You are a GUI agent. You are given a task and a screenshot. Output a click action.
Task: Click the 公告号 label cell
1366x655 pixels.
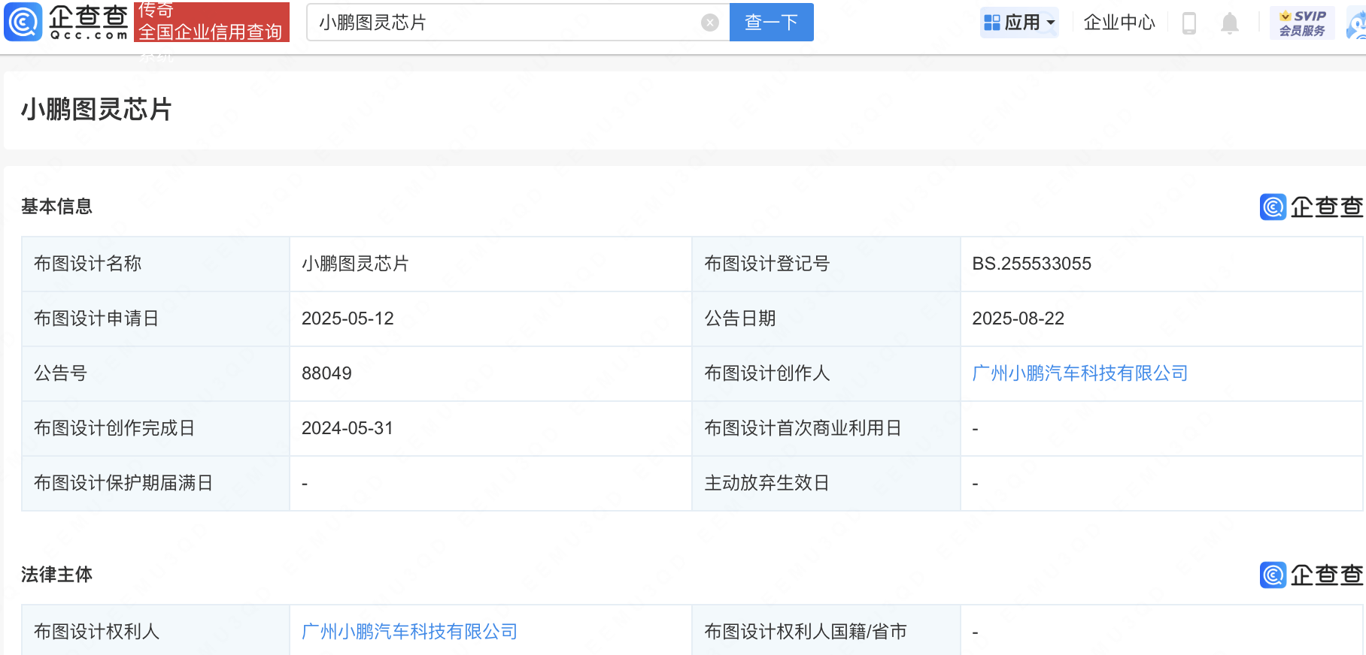point(156,373)
